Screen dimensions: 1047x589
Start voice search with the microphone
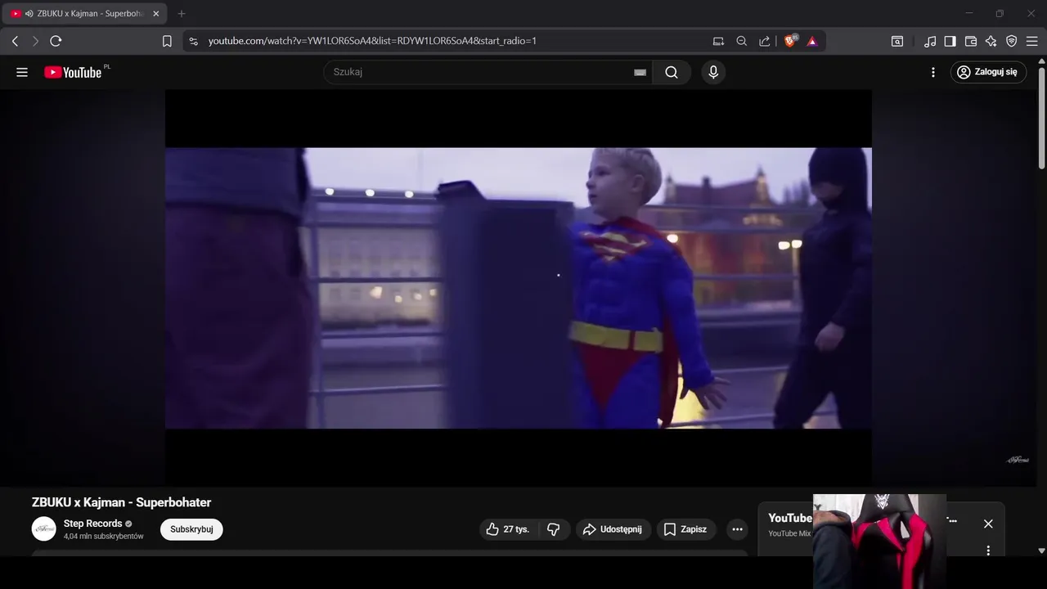[713, 72]
